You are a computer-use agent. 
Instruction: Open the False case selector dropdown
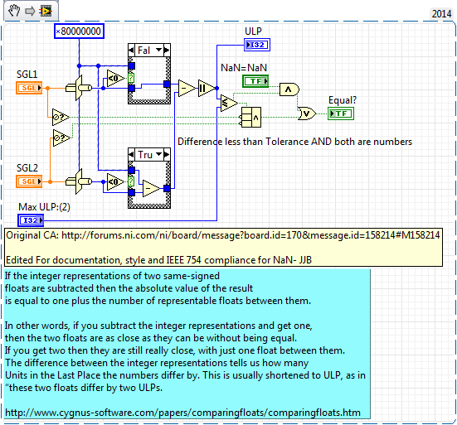point(159,50)
